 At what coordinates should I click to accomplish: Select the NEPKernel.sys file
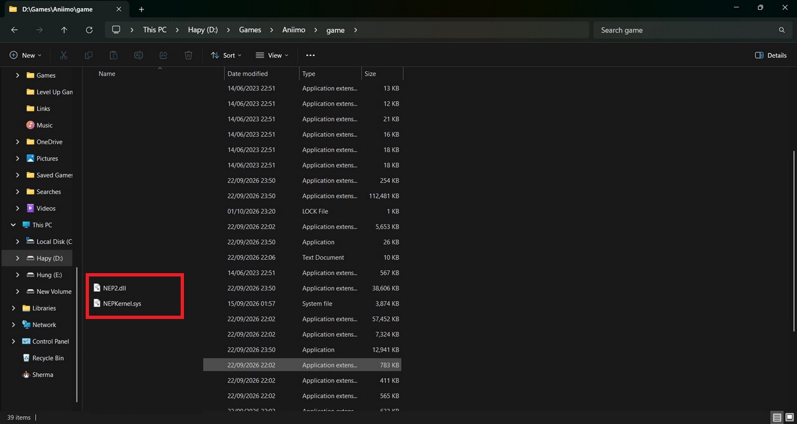(118, 303)
